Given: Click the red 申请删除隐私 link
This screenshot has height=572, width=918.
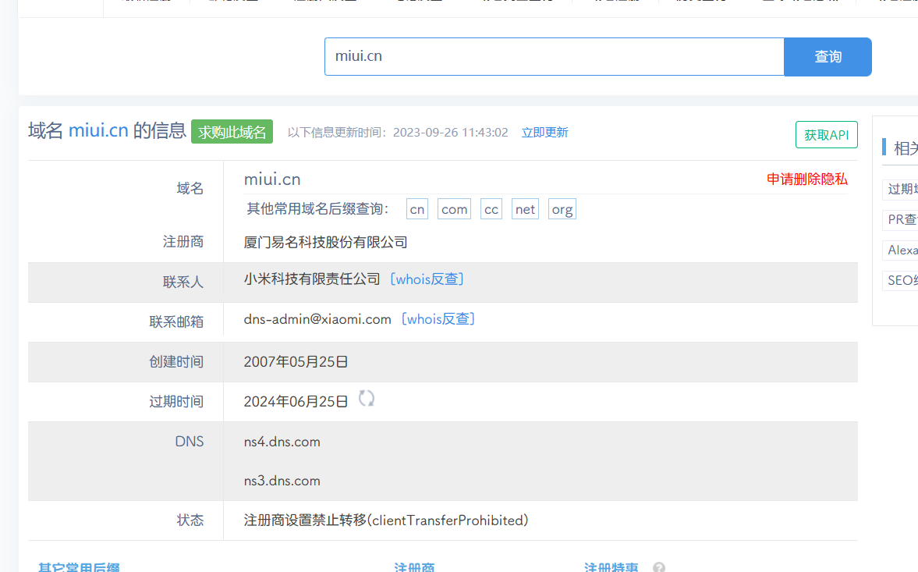Looking at the screenshot, I should pos(806,179).
